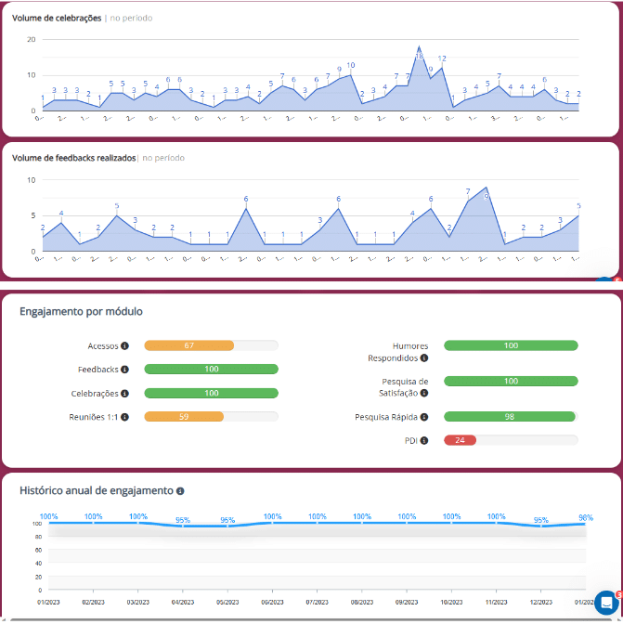Click the Feedbacks progress bar showing 100
623x624 pixels.
click(x=212, y=369)
